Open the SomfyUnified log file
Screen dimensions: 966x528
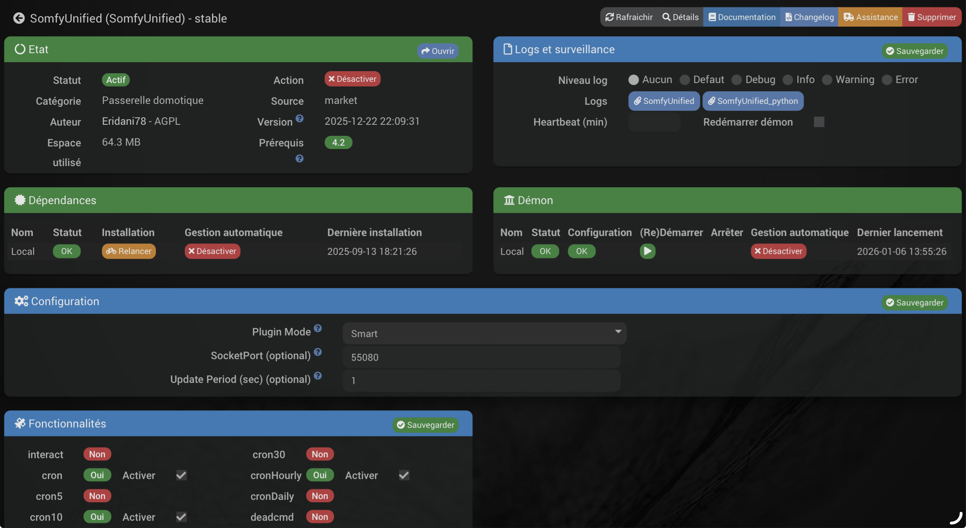[x=664, y=101]
